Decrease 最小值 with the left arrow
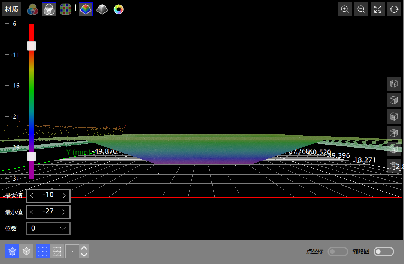404x264 pixels. [x=32, y=212]
